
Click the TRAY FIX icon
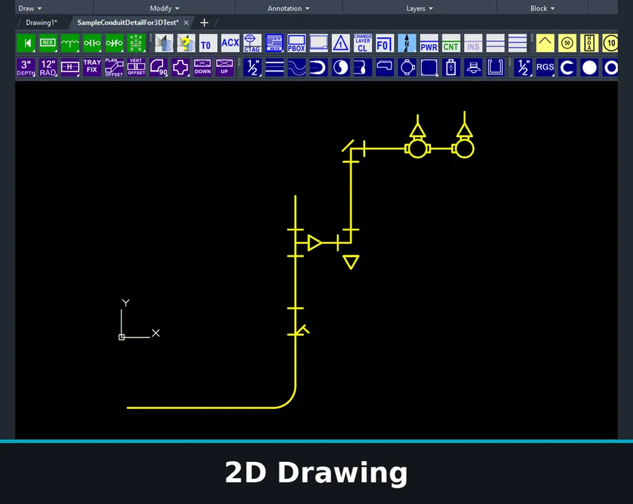pos(92,67)
